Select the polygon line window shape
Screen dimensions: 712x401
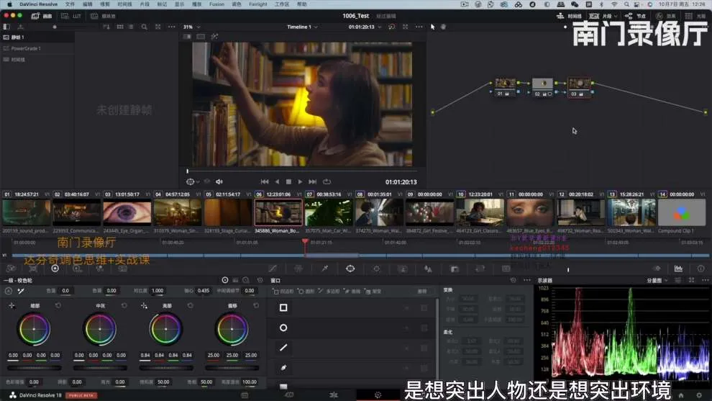point(283,347)
